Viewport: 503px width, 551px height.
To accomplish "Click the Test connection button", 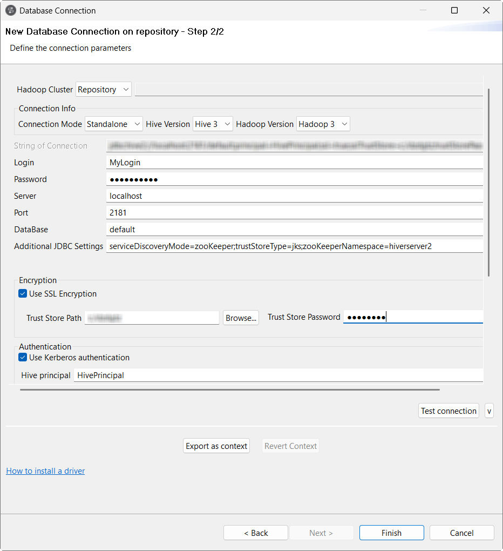I will tap(448, 411).
